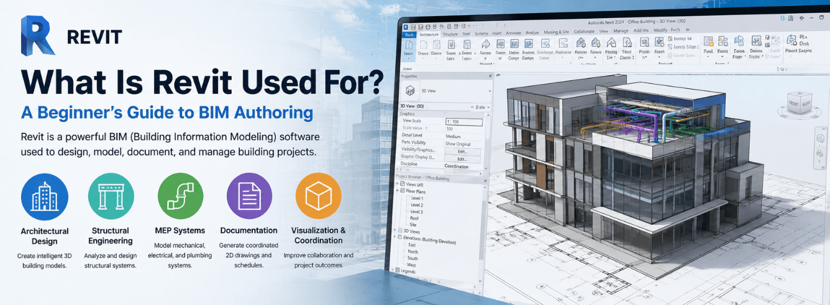
Task: Click Edit button for Graphic Display Options
Action: click(463, 159)
